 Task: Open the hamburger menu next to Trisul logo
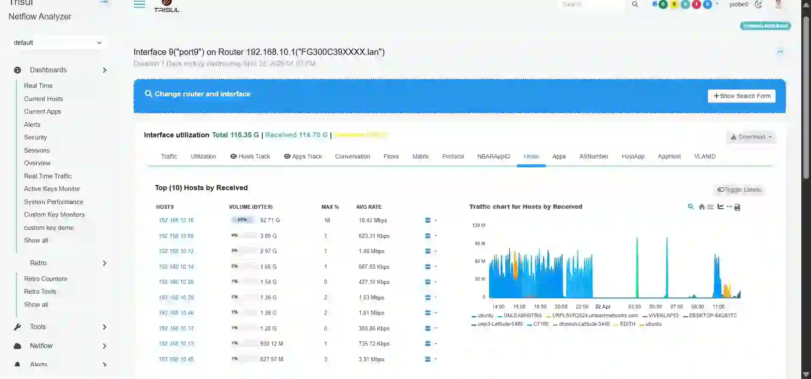139,4
